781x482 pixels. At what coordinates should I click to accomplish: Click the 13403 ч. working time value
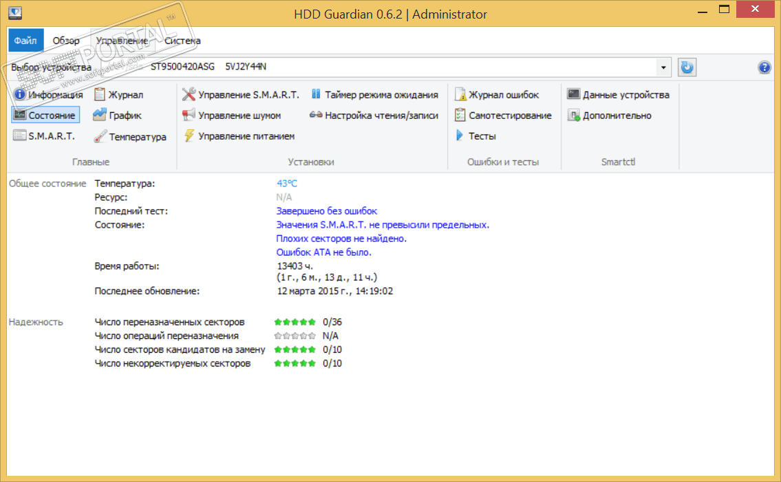click(x=295, y=266)
